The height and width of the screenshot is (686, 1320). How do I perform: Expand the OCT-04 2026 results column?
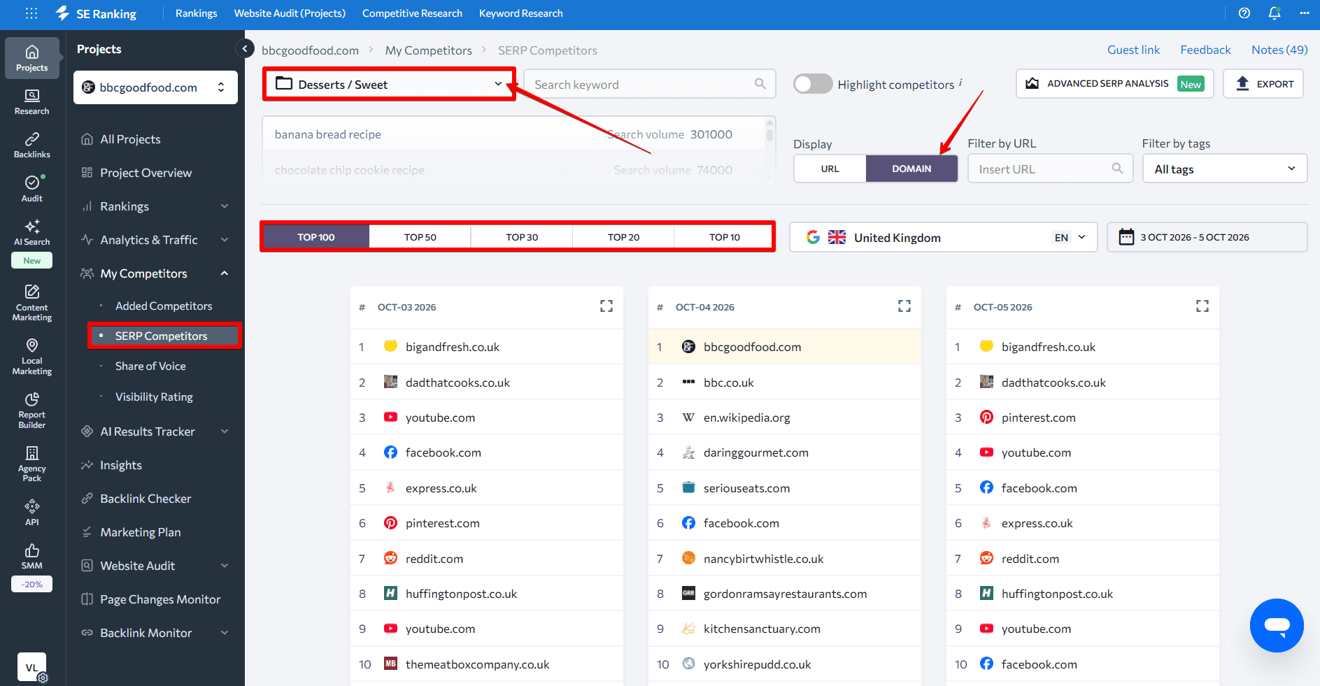pyautogui.click(x=904, y=306)
